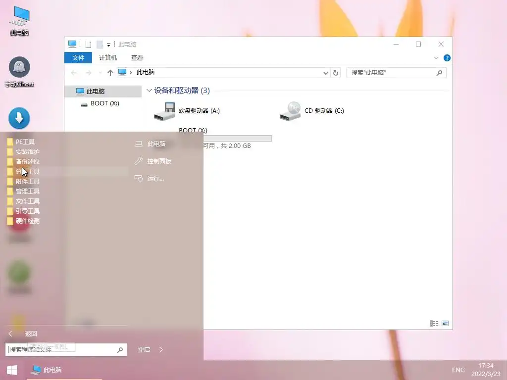Switch to details view icon
Image resolution: width=507 pixels, height=380 pixels.
(434, 323)
